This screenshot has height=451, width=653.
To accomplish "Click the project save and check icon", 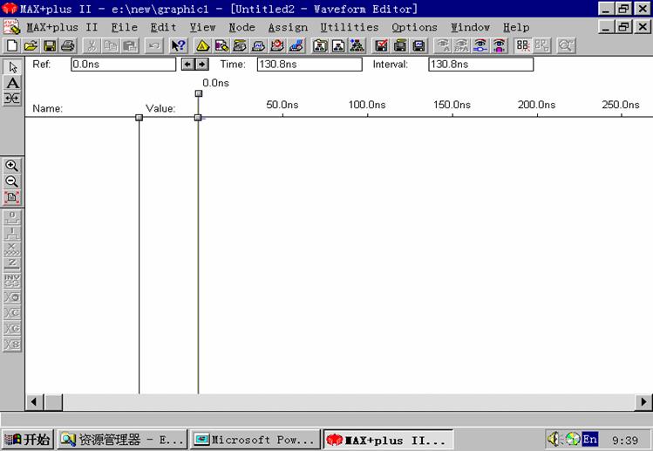I will coord(382,45).
